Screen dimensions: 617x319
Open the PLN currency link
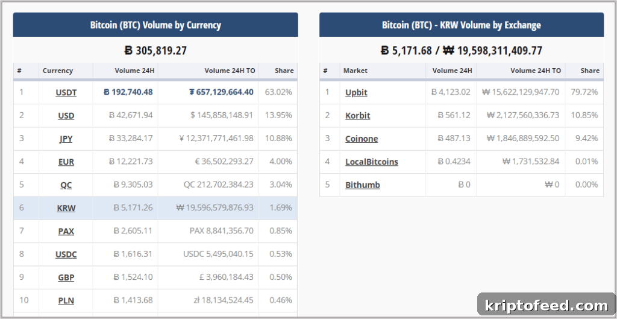click(x=66, y=301)
